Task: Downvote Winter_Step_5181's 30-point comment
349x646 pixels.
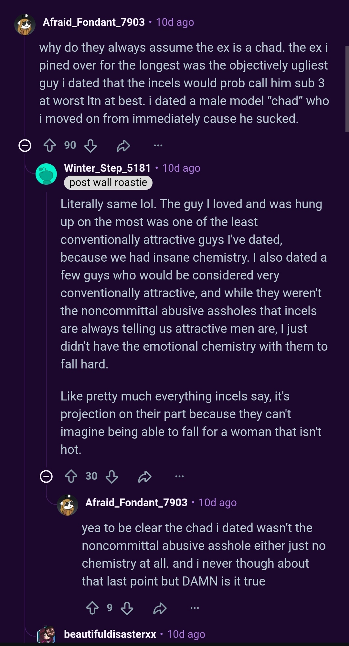Action: point(112,476)
